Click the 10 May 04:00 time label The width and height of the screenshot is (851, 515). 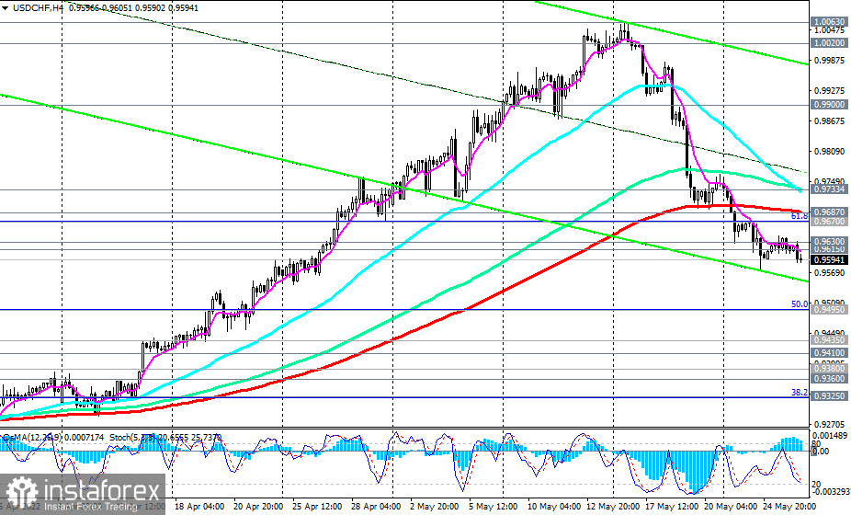(x=553, y=507)
